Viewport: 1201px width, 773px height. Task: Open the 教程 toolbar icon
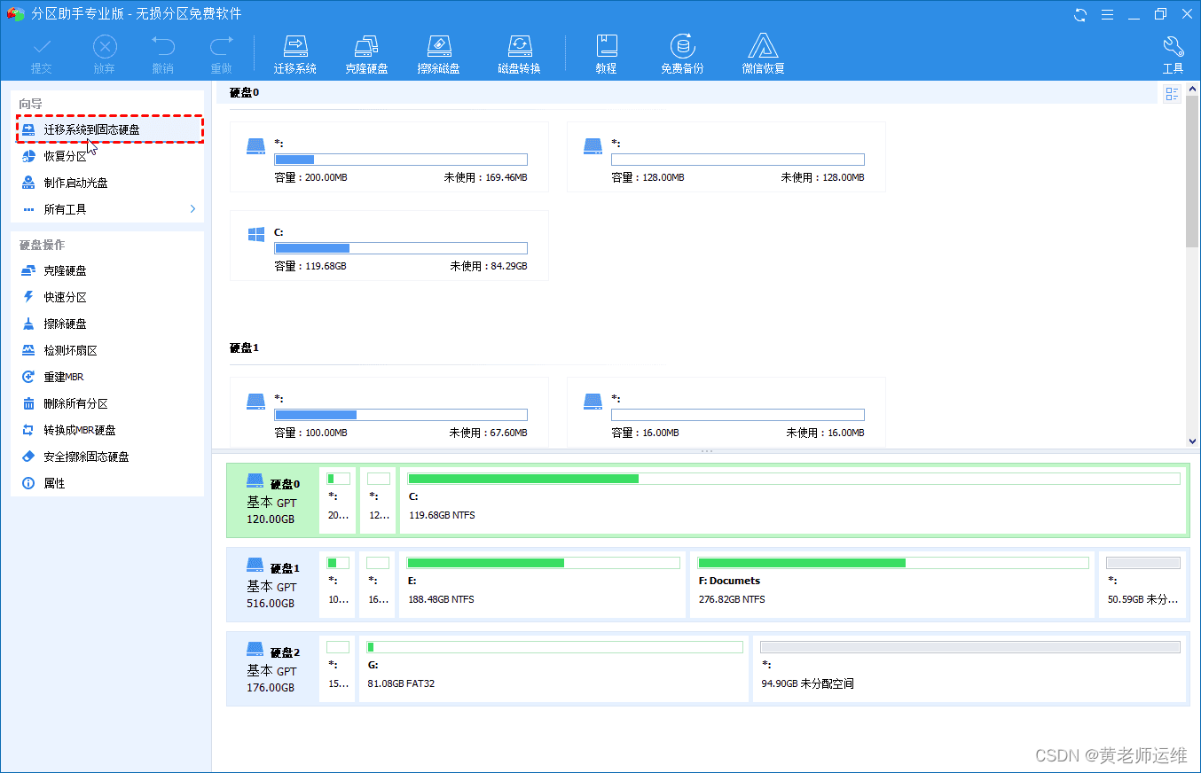click(607, 55)
